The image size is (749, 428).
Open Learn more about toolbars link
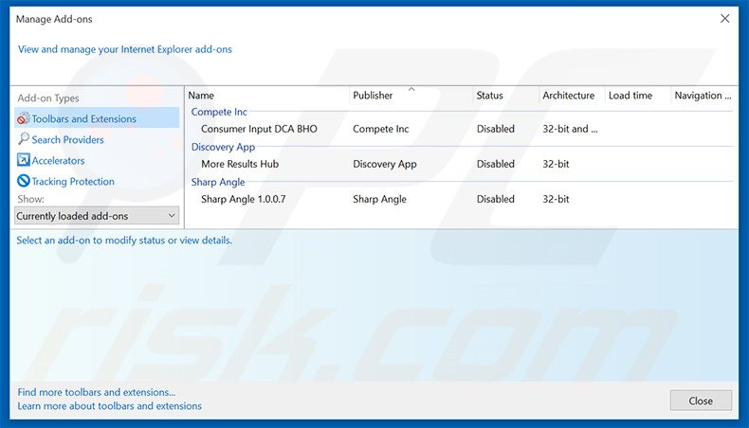(x=109, y=406)
